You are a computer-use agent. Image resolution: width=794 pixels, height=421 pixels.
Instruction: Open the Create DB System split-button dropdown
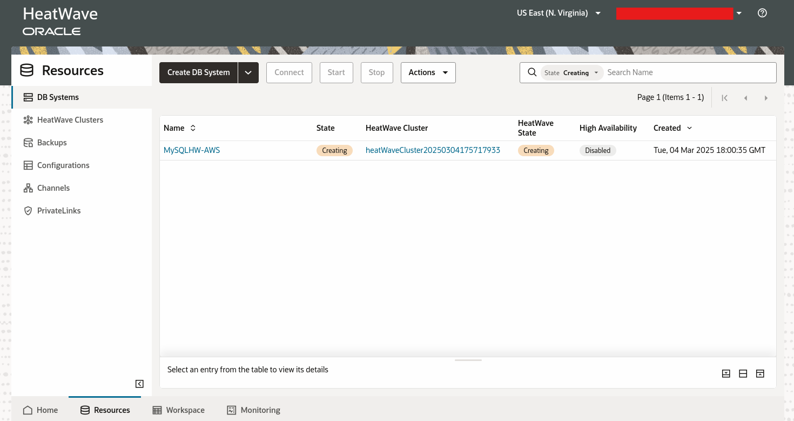coord(248,72)
